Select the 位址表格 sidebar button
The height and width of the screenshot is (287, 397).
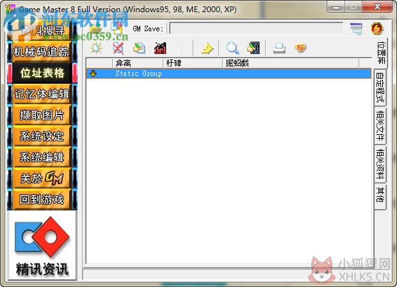(x=42, y=73)
